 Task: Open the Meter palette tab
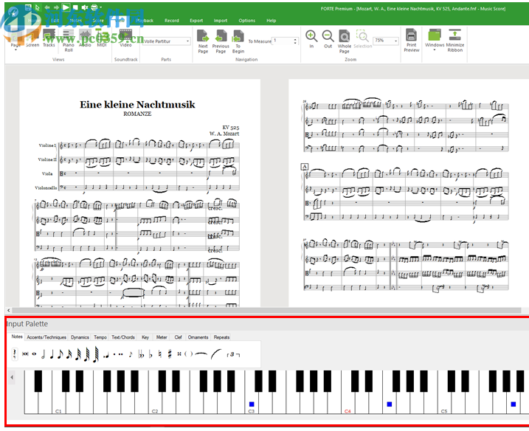[162, 337]
